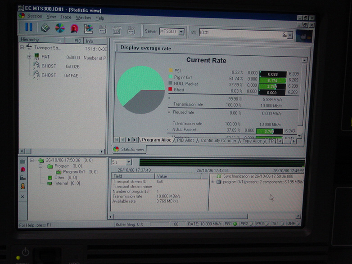Toggle the TEI status indicator

276,224
